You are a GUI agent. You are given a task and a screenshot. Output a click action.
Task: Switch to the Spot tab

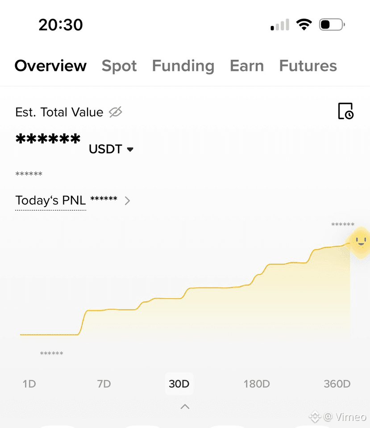[x=119, y=66]
